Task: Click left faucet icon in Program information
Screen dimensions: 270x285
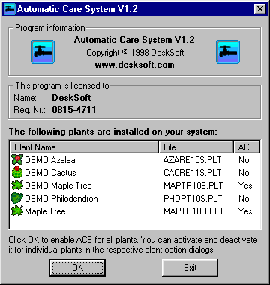Action: tap(43, 52)
